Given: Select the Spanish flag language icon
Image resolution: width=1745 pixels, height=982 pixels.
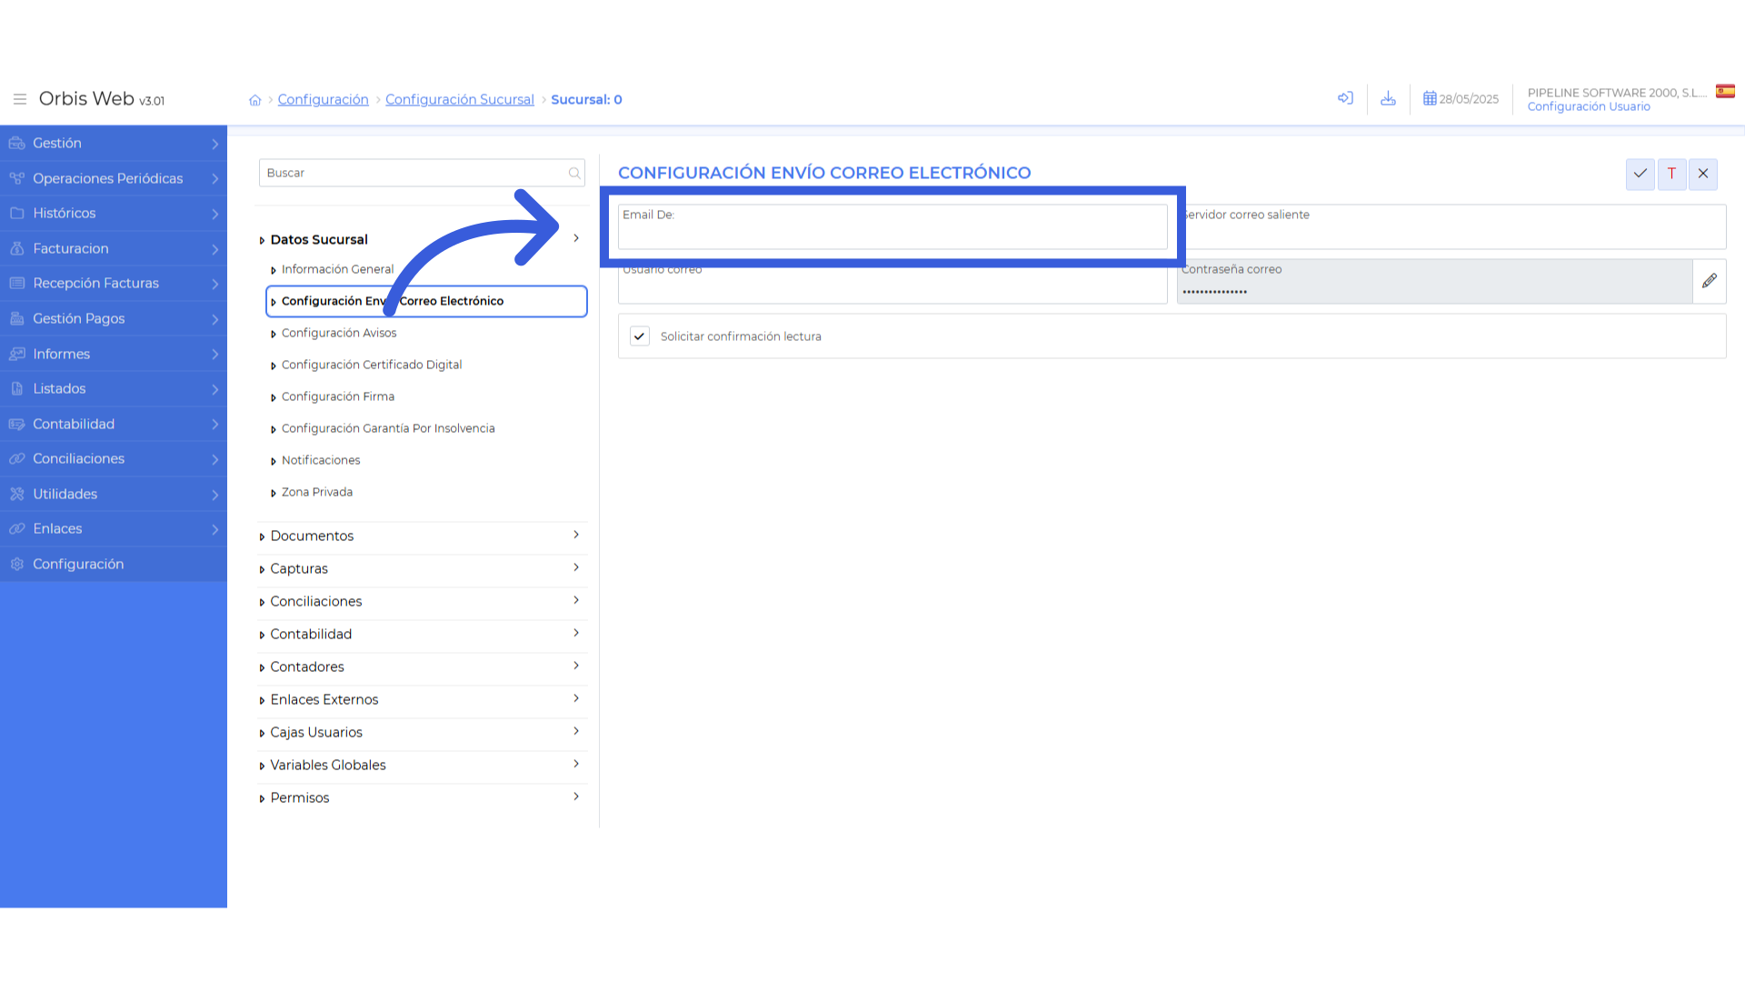Looking at the screenshot, I should [1725, 91].
